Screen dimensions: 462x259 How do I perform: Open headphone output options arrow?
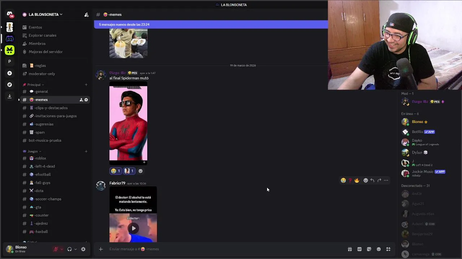[x=75, y=249]
